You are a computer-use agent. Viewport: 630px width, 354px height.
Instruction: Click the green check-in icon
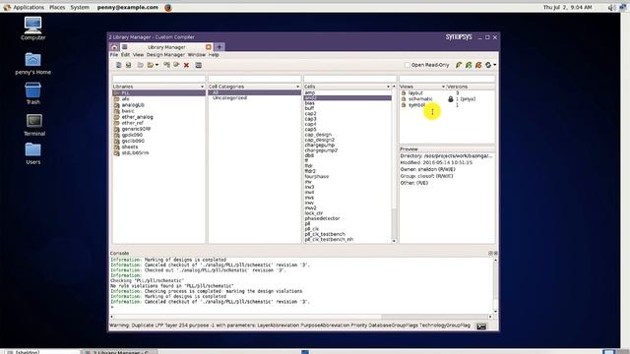(x=469, y=65)
